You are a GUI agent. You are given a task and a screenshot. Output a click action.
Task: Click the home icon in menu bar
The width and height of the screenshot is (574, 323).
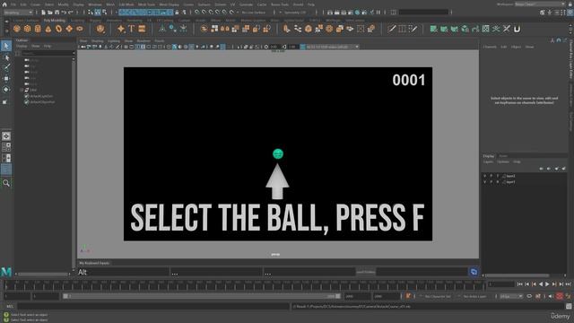pyautogui.click(x=4, y=4)
